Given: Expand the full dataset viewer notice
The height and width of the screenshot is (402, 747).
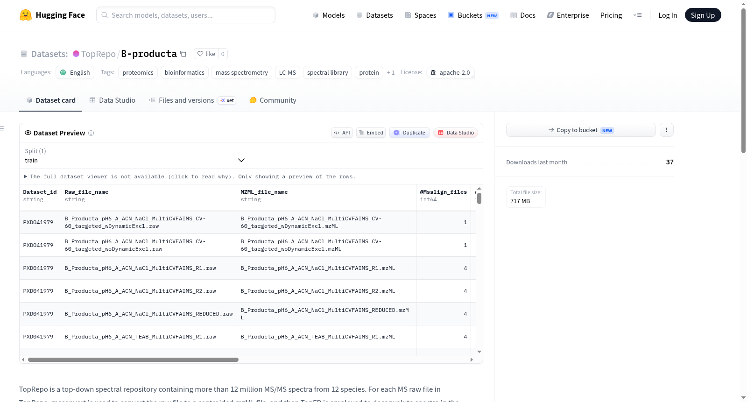Looking at the screenshot, I should point(190,176).
